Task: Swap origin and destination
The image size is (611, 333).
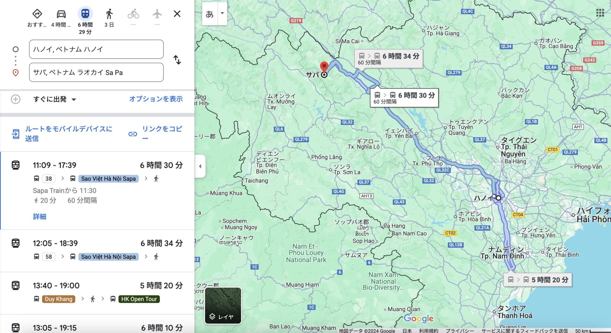Action: click(177, 60)
